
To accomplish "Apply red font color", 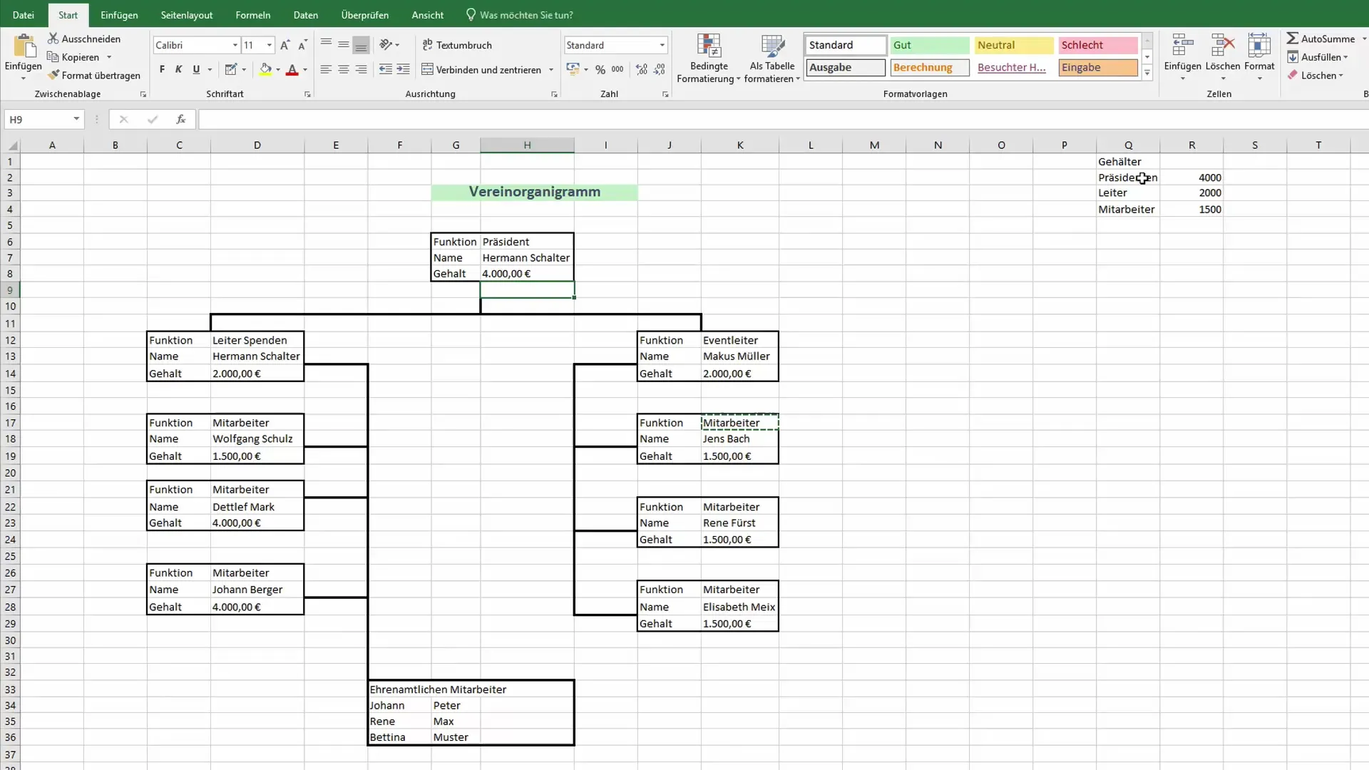I will [x=292, y=69].
